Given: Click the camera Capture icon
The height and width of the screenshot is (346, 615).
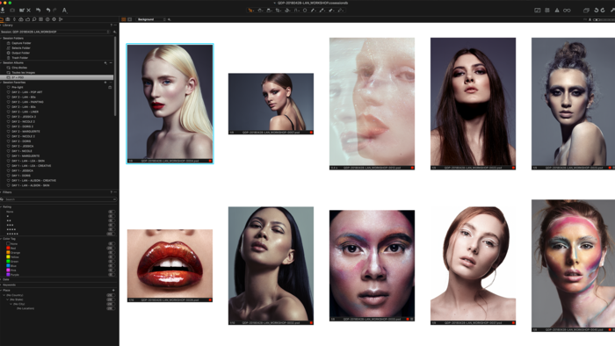Looking at the screenshot, I should click(x=12, y=11).
